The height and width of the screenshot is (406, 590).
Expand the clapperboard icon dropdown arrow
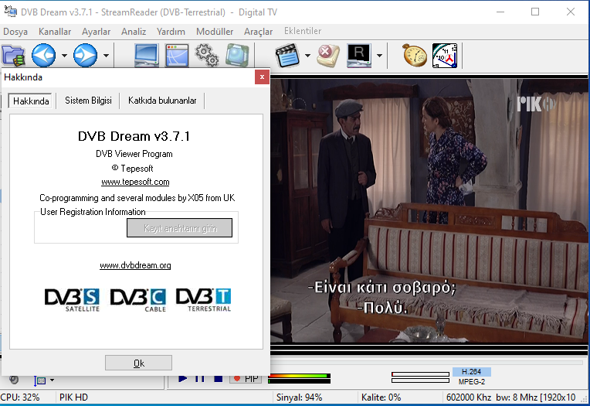coord(308,56)
